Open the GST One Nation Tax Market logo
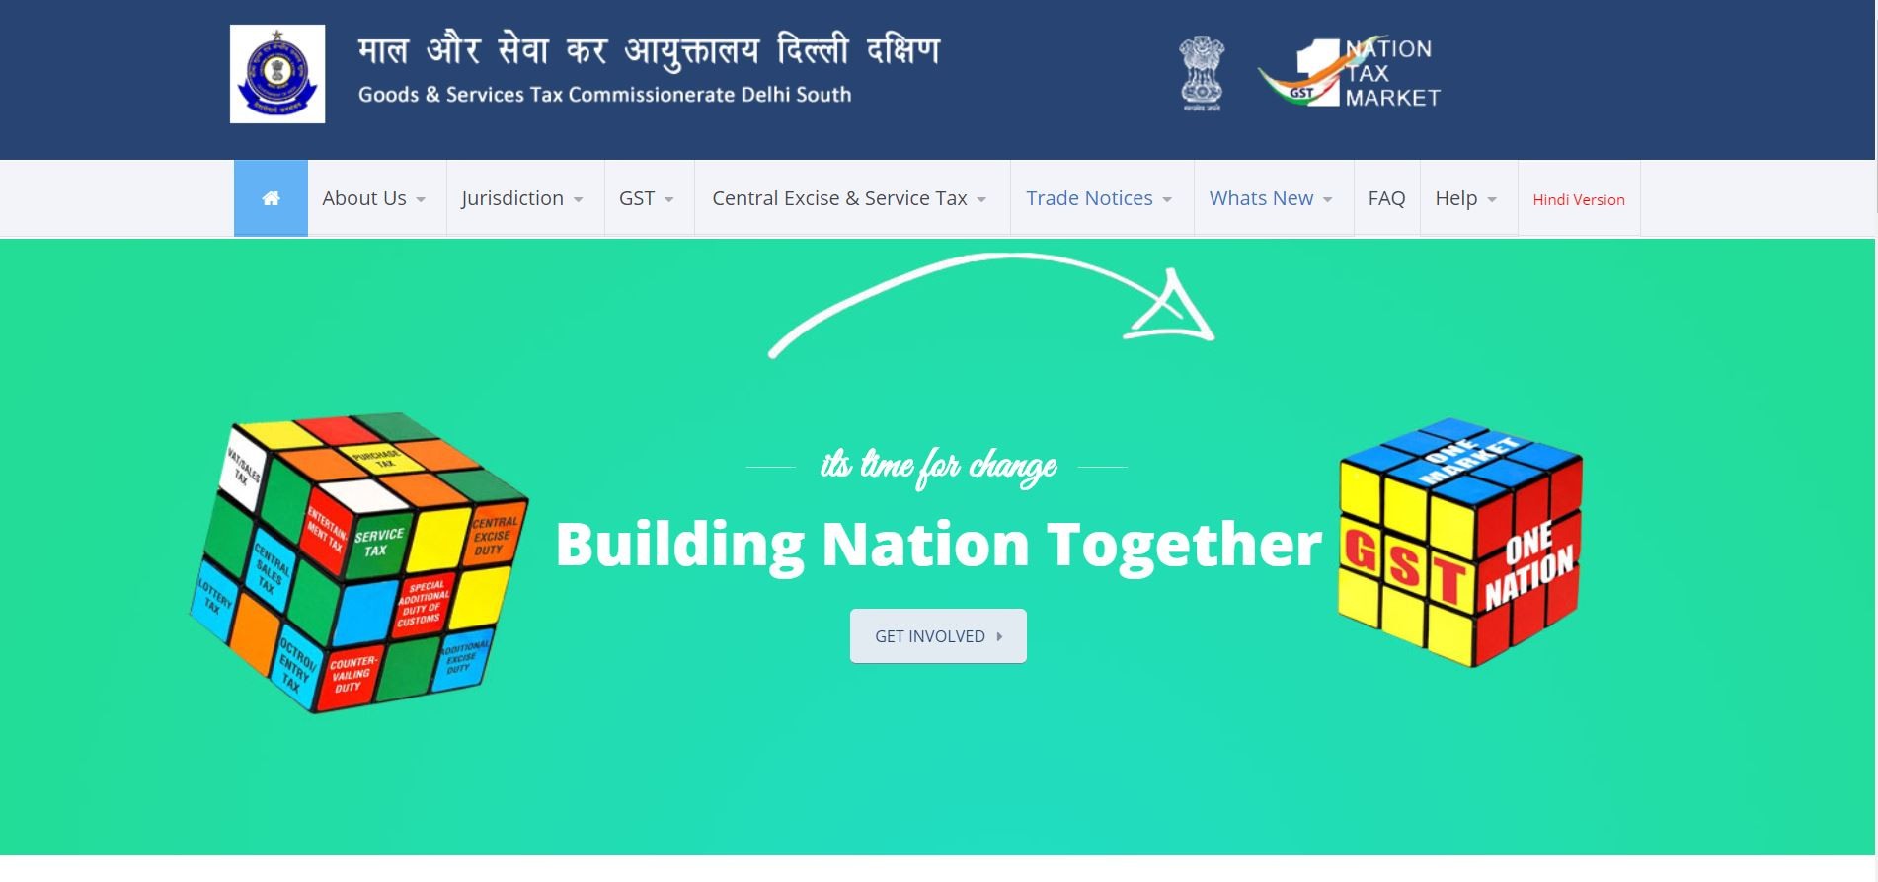Screen dimensions: 1878x882 click(x=1349, y=73)
